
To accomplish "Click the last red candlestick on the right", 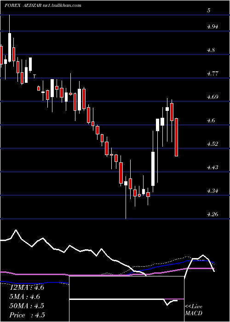I will (176, 137).
